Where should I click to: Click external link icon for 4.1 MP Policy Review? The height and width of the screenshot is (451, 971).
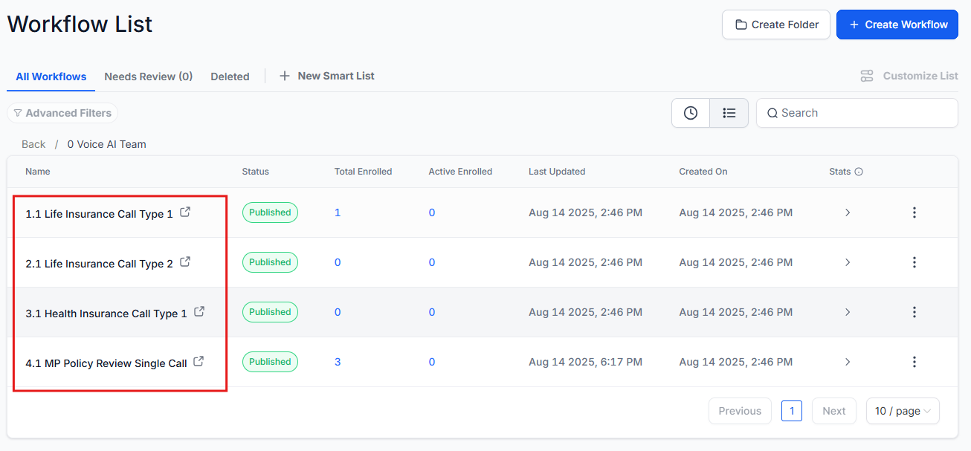199,362
